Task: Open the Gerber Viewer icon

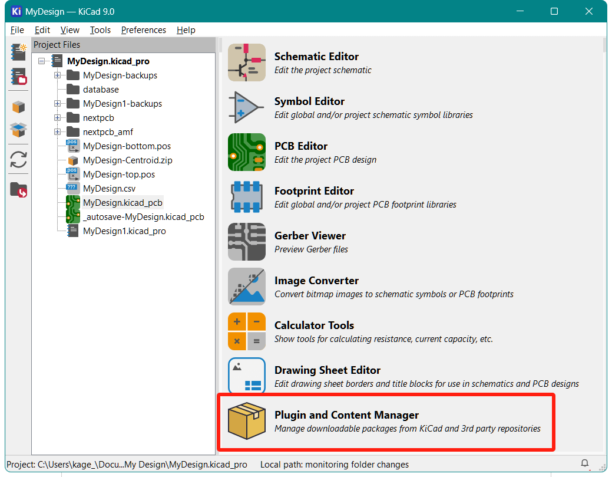Action: [x=246, y=242]
